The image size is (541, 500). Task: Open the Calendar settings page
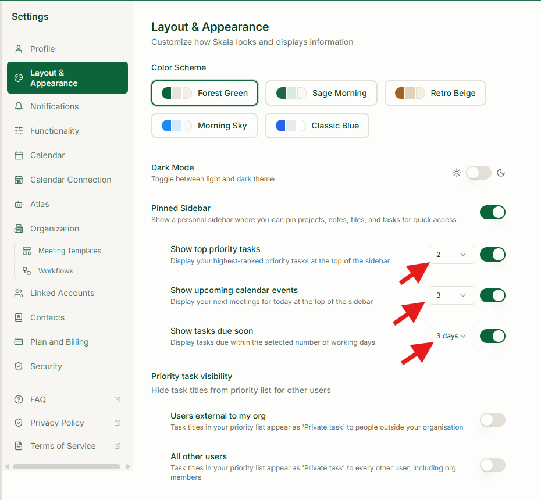click(x=67, y=155)
